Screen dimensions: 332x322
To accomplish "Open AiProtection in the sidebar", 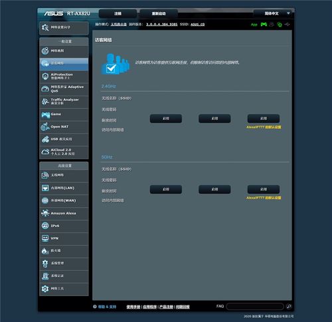I will (64, 76).
